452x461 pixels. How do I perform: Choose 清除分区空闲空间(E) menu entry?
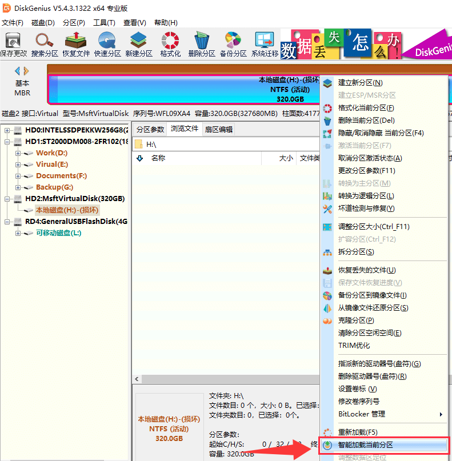(x=384, y=333)
